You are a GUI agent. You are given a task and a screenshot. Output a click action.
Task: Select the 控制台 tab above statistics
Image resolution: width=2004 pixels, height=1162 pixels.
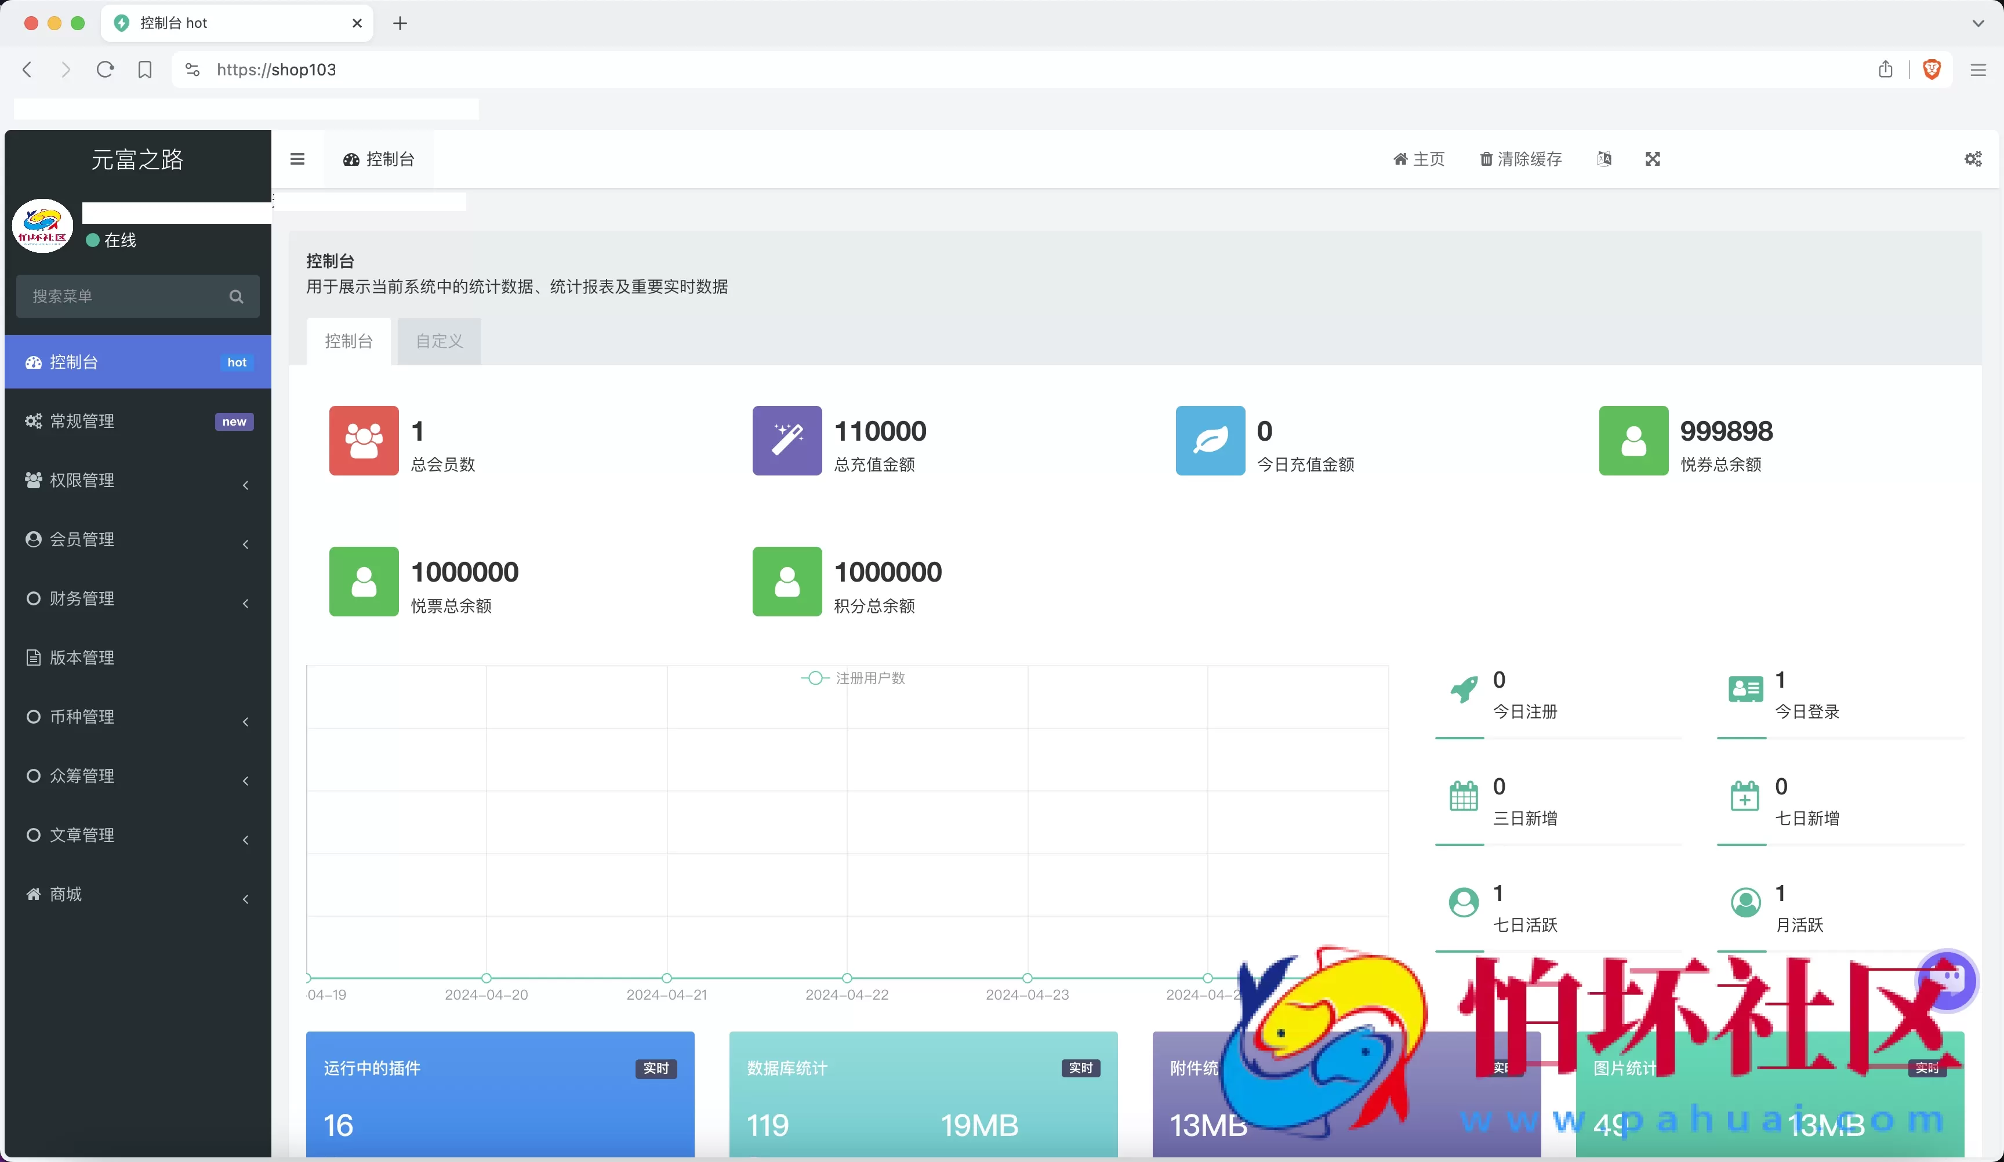click(x=348, y=340)
